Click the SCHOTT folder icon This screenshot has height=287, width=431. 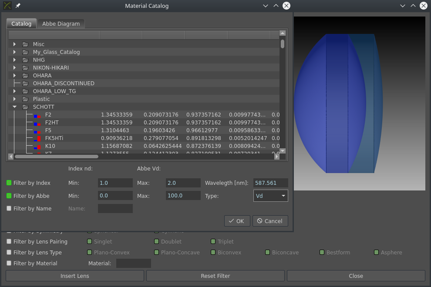coord(26,107)
